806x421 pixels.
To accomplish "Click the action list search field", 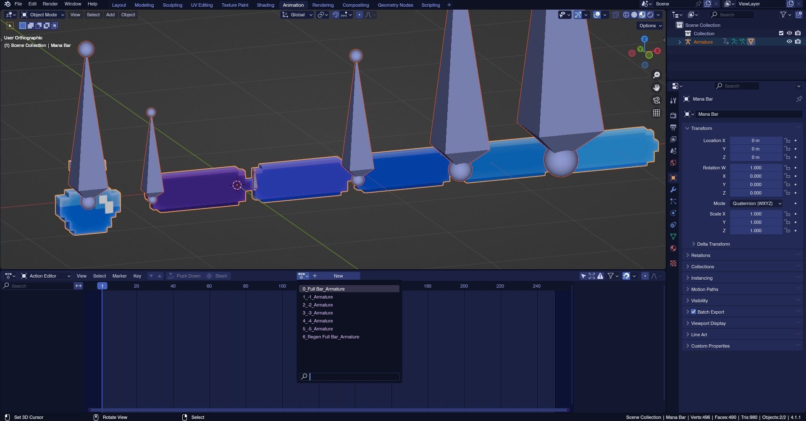I will pos(349,377).
